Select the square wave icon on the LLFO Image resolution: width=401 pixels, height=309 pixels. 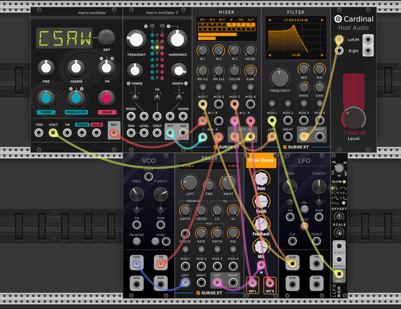pos(332,198)
